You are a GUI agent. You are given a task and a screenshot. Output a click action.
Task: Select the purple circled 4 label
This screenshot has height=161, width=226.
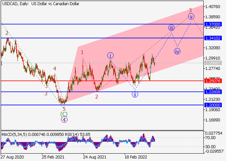[x=64, y=119]
